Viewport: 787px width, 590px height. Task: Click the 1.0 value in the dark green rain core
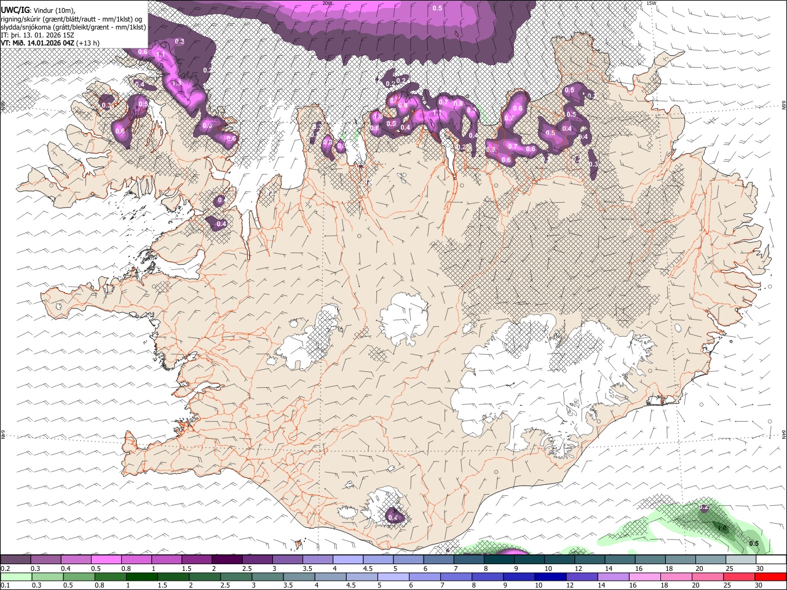pyautogui.click(x=722, y=528)
